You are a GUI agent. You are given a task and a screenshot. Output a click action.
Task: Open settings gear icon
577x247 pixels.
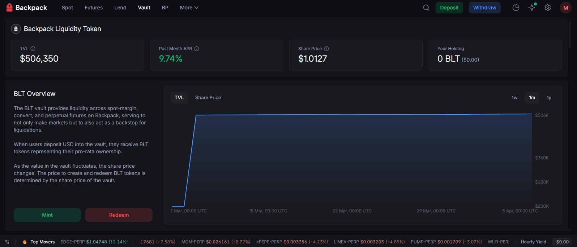pyautogui.click(x=548, y=8)
